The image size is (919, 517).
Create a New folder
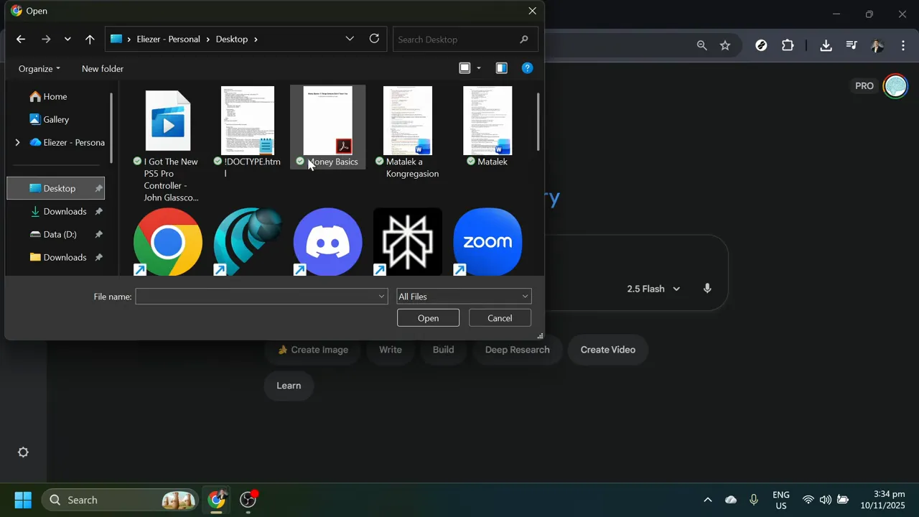[103, 69]
